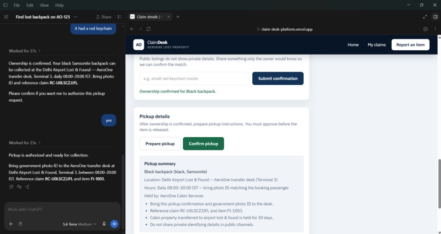Click the AO ClaimDesk logo

click(138, 45)
